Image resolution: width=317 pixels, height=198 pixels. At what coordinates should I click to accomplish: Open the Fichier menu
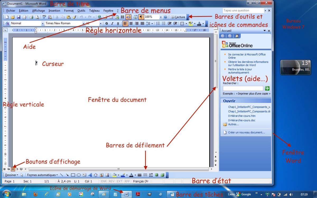[11, 11]
